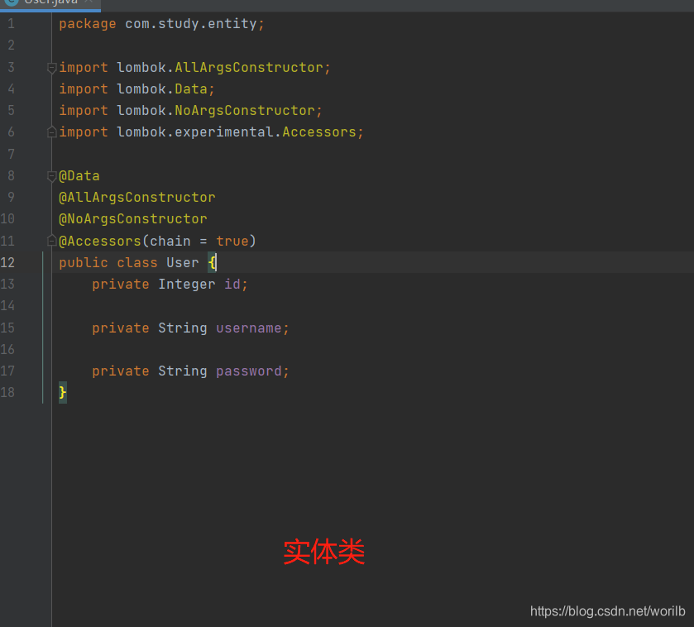The height and width of the screenshot is (627, 694).
Task: Click the 'private' keyword on line 13
Action: click(121, 284)
